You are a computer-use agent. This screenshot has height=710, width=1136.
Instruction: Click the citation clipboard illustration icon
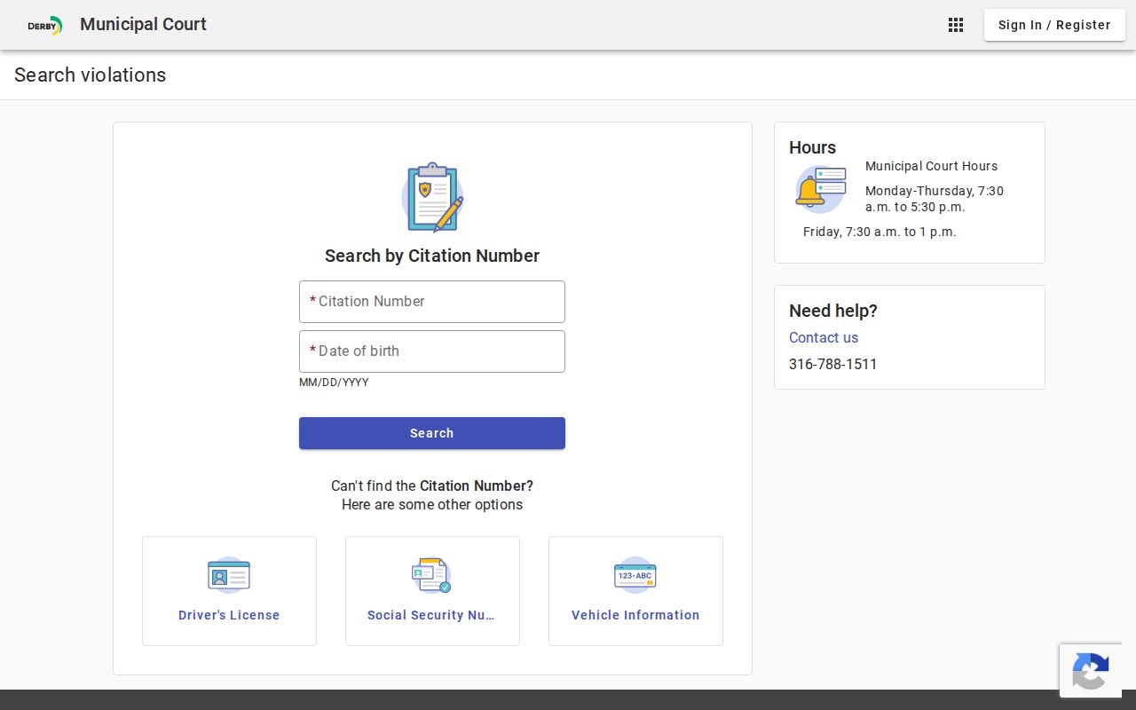click(x=432, y=197)
